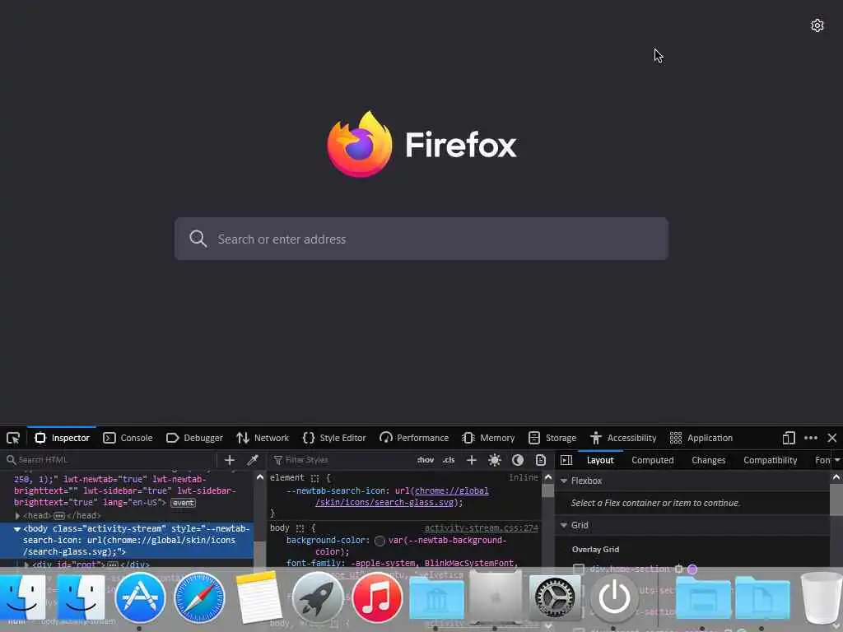The image size is (843, 632).
Task: Create new node with plus icon in HTML pane
Action: click(230, 460)
